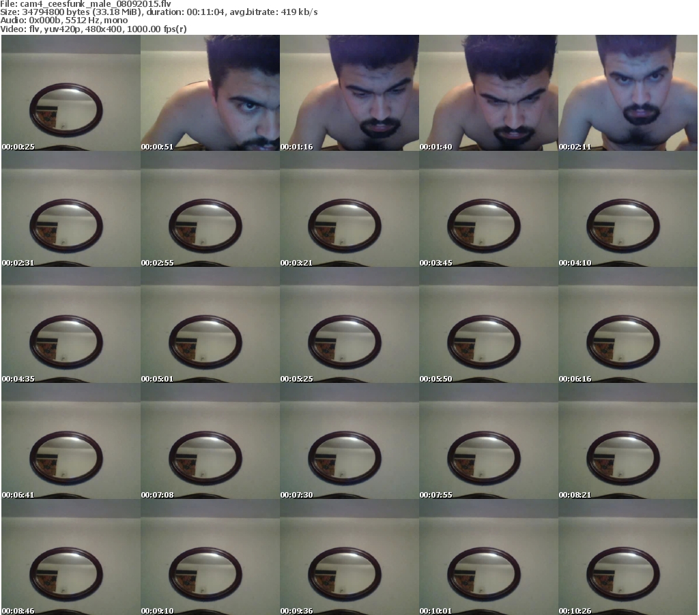Screen dimensions: 699x615
Task: Pick the thumbnail timestamped 00:07:08
Action: click(x=210, y=441)
